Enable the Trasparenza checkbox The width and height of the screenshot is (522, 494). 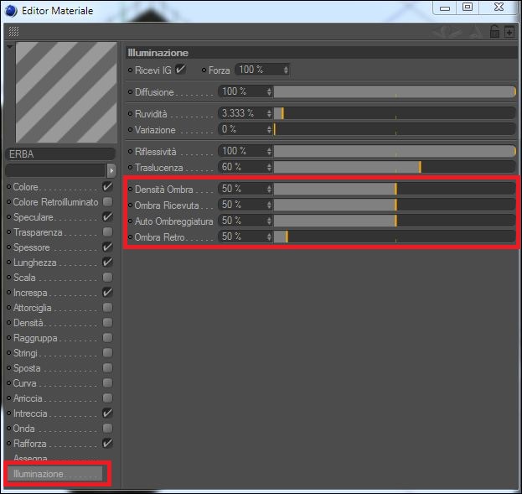tap(107, 231)
